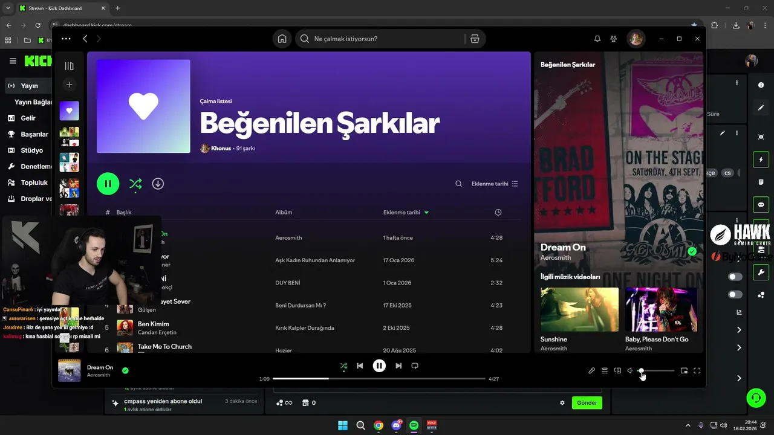
Task: Open Topluluk in Kick sidebar
Action: point(34,182)
